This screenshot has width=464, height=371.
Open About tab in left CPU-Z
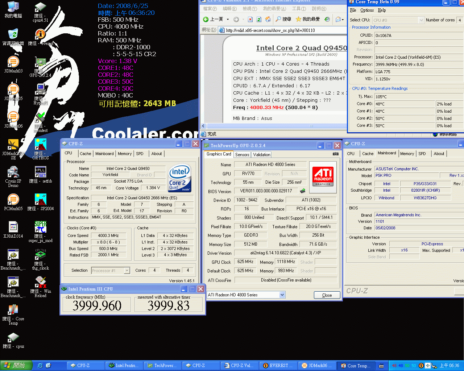point(157,154)
